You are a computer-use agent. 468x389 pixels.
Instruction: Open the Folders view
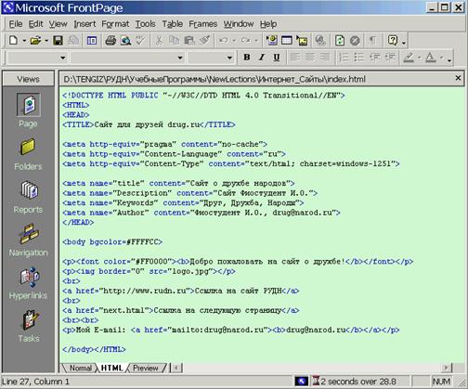tap(28, 154)
